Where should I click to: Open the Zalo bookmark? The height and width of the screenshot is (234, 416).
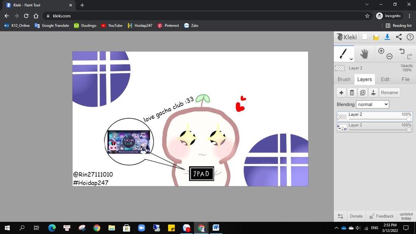tap(191, 26)
